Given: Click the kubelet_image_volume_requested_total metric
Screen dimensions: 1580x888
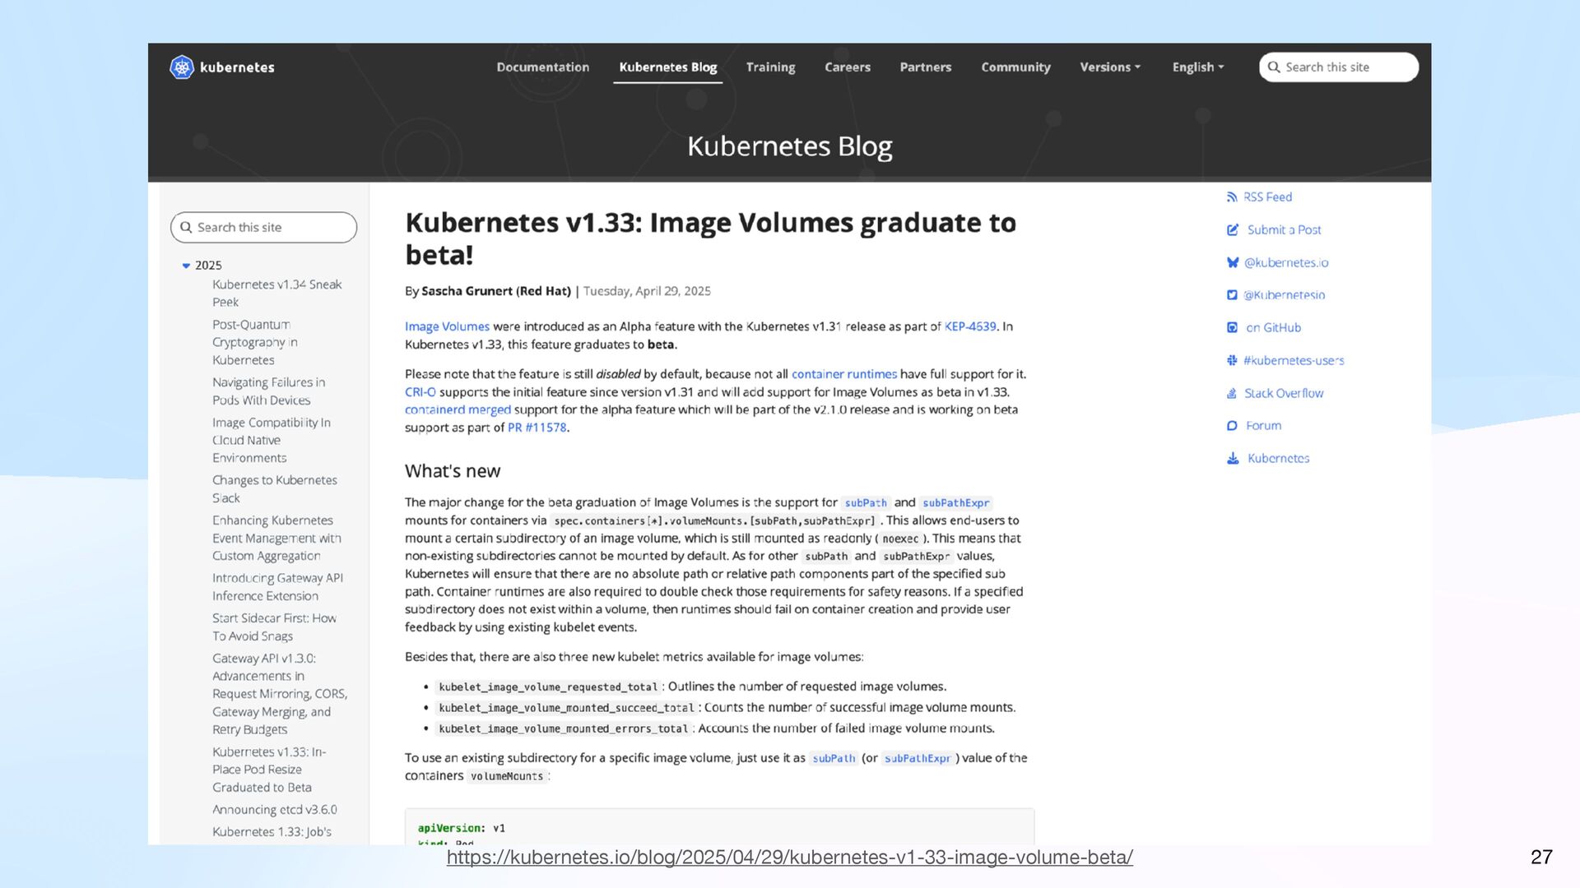Looking at the screenshot, I should 548,687.
